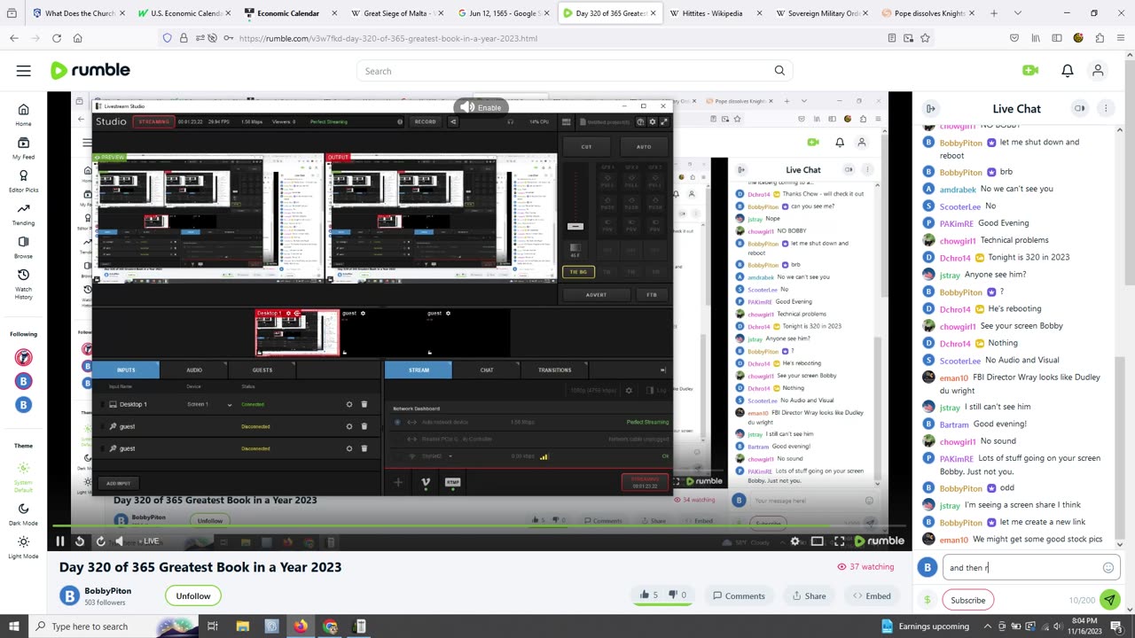Viewport: 1135px width, 638px height.
Task: Click Subscribe button in chat
Action: coord(967,600)
